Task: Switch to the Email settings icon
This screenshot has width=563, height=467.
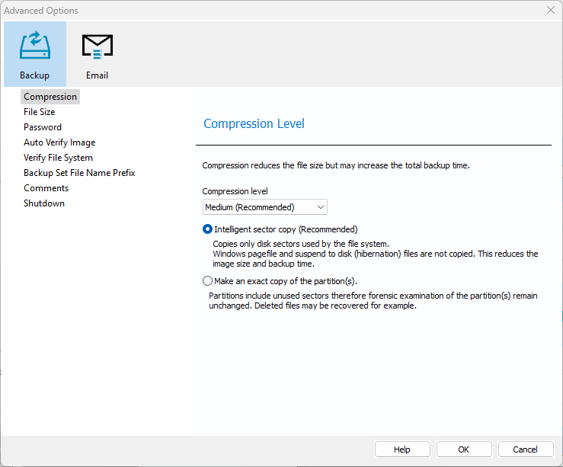Action: [97, 54]
